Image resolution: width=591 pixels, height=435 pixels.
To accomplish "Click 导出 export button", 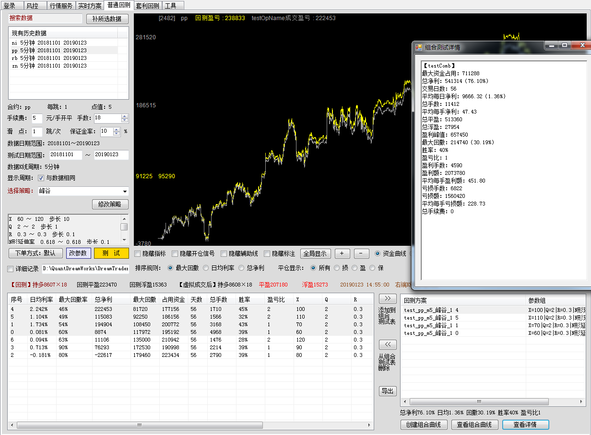I will [388, 391].
